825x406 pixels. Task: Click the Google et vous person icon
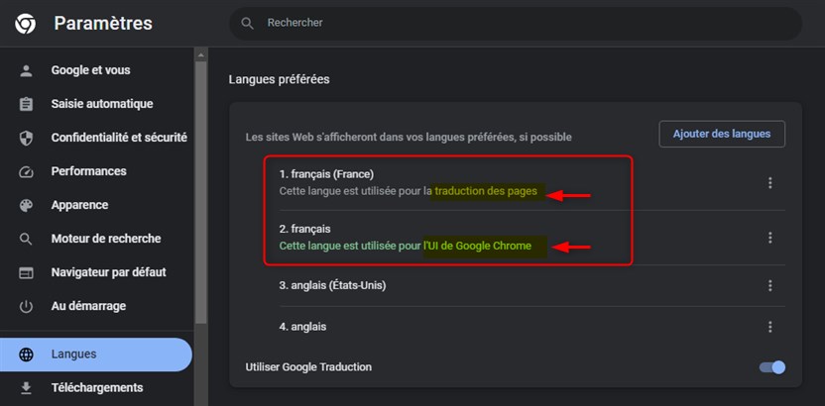(26, 70)
